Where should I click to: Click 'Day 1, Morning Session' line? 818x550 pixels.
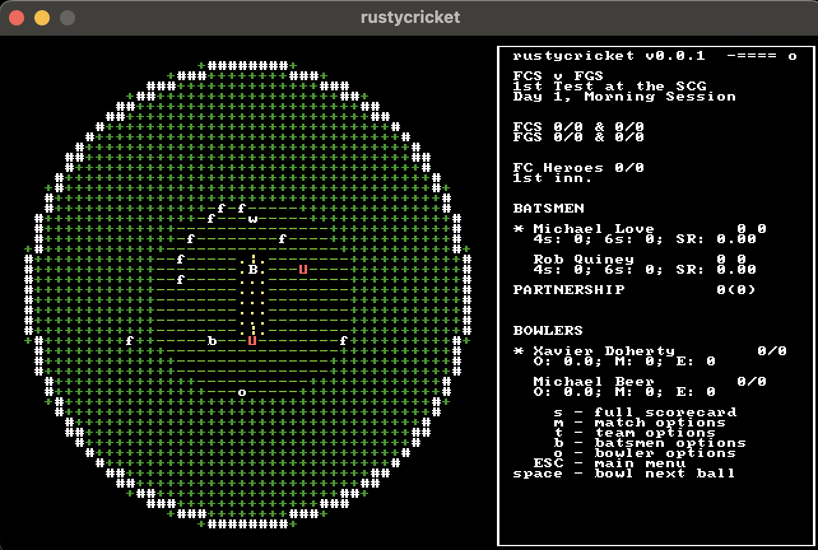click(x=625, y=97)
